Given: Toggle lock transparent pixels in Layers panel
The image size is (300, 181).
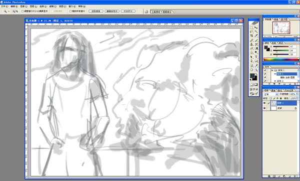Looking at the screenshot, I should [x=270, y=98].
